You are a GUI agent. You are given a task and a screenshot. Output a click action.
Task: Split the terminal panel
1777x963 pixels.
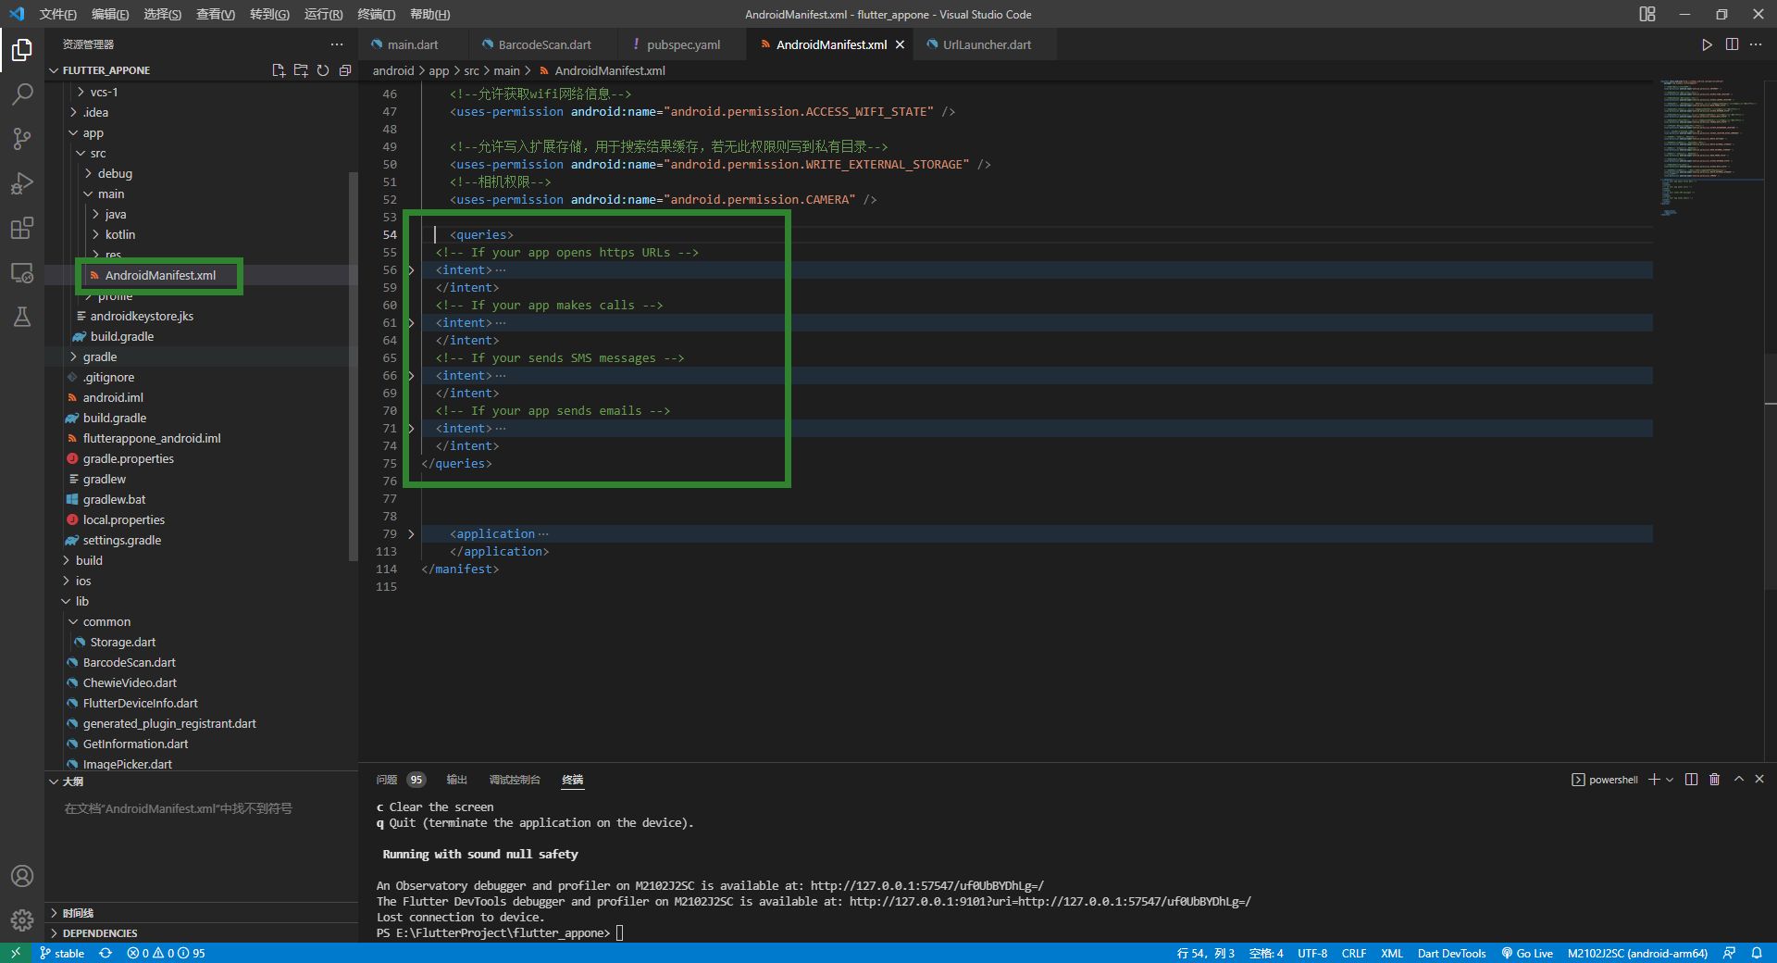1692,780
